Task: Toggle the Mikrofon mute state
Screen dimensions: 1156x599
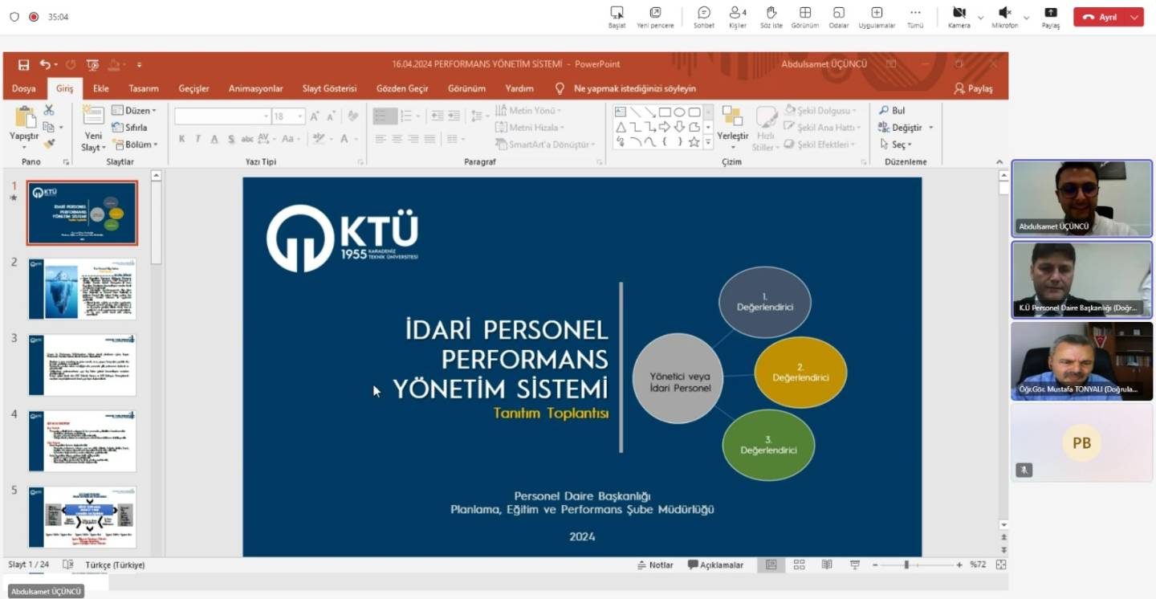Action: (1004, 16)
